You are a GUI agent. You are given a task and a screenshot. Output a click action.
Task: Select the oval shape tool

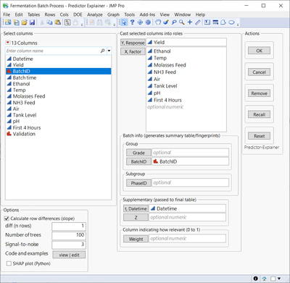click(x=231, y=22)
